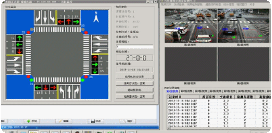Click the record time (记录时间) column header
The image size is (272, 133).
point(183,97)
